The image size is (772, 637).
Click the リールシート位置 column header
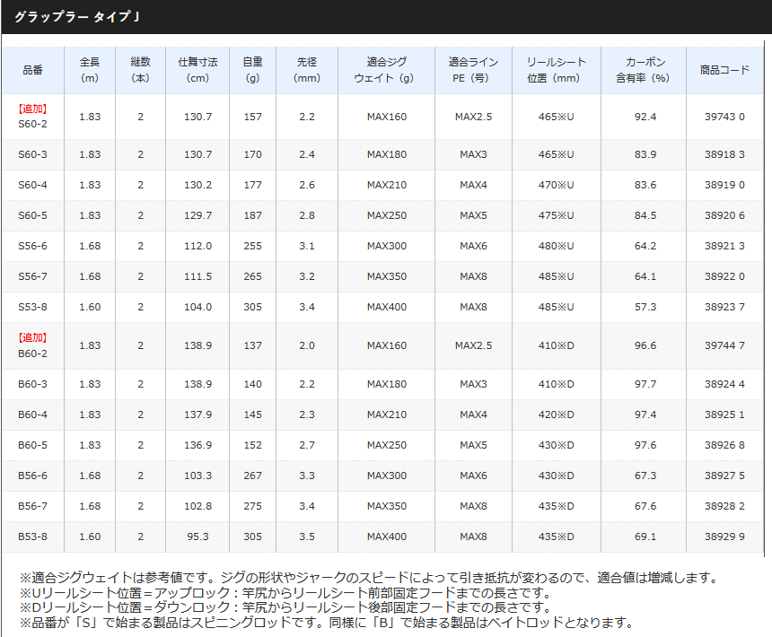coord(556,70)
